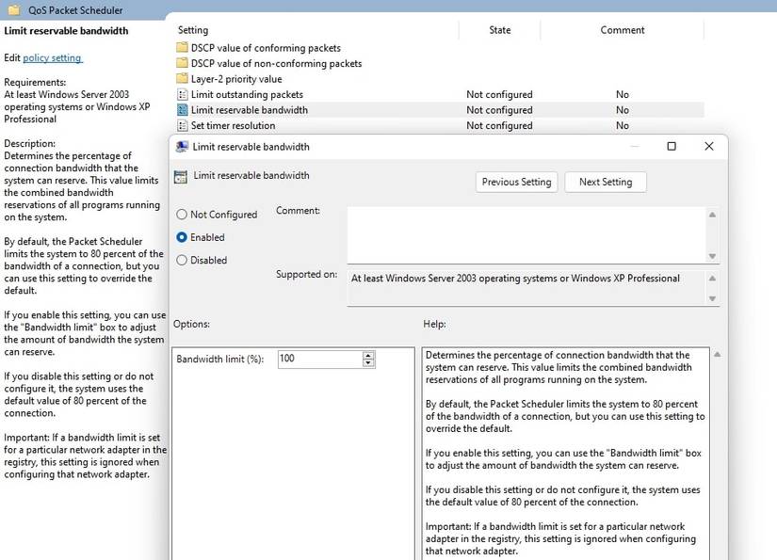The image size is (777, 560).
Task: Open the DSCP value of conforming packets folder
Action: point(183,48)
